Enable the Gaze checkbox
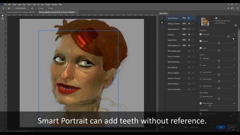The height and width of the screenshot is (135, 240). point(201,65)
